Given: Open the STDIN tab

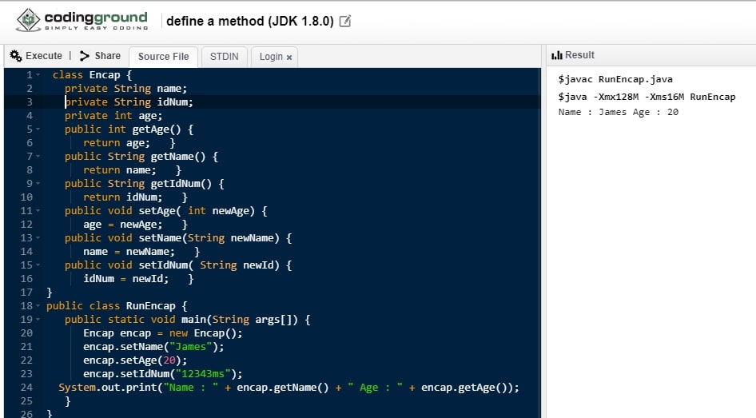Looking at the screenshot, I should 225,57.
